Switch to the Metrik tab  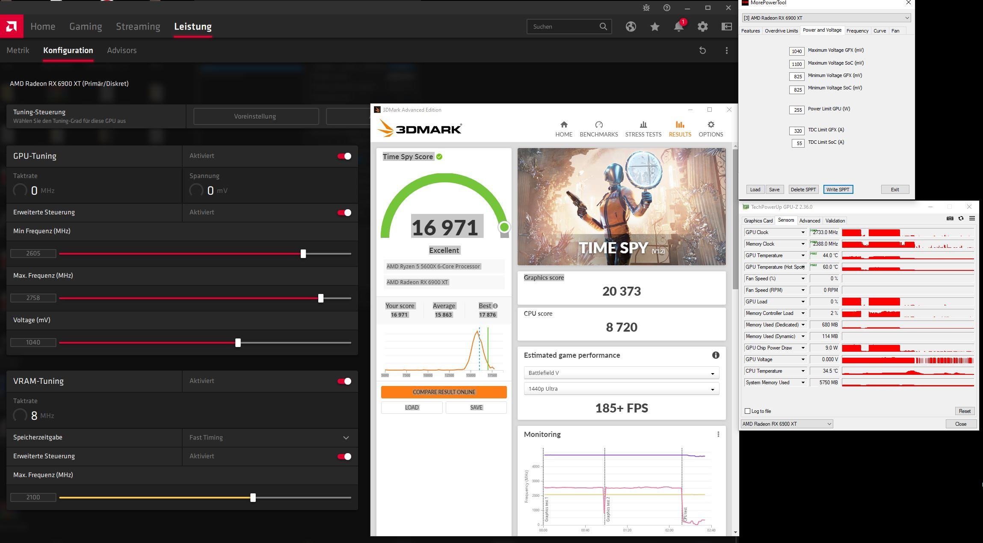pos(18,50)
